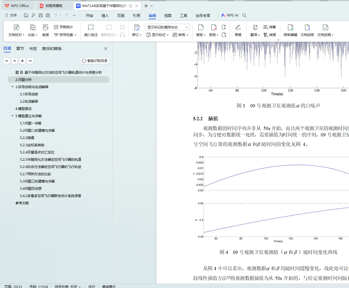
Task: Click the 翻译 translate icon
Action: point(255,27)
